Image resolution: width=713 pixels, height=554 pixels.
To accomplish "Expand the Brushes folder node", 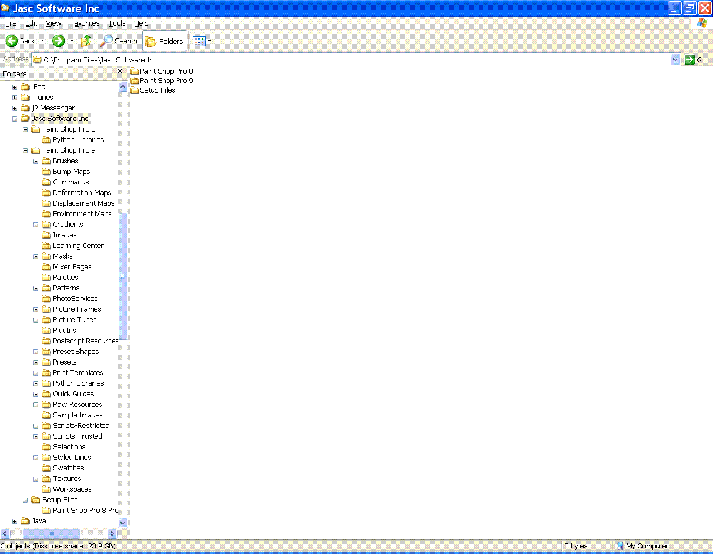I will pos(36,161).
